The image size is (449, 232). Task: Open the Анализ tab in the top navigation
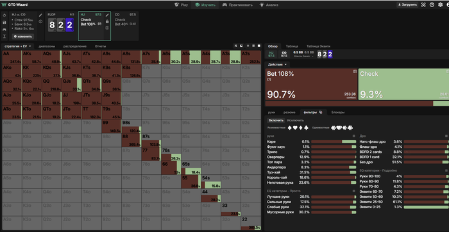(269, 5)
